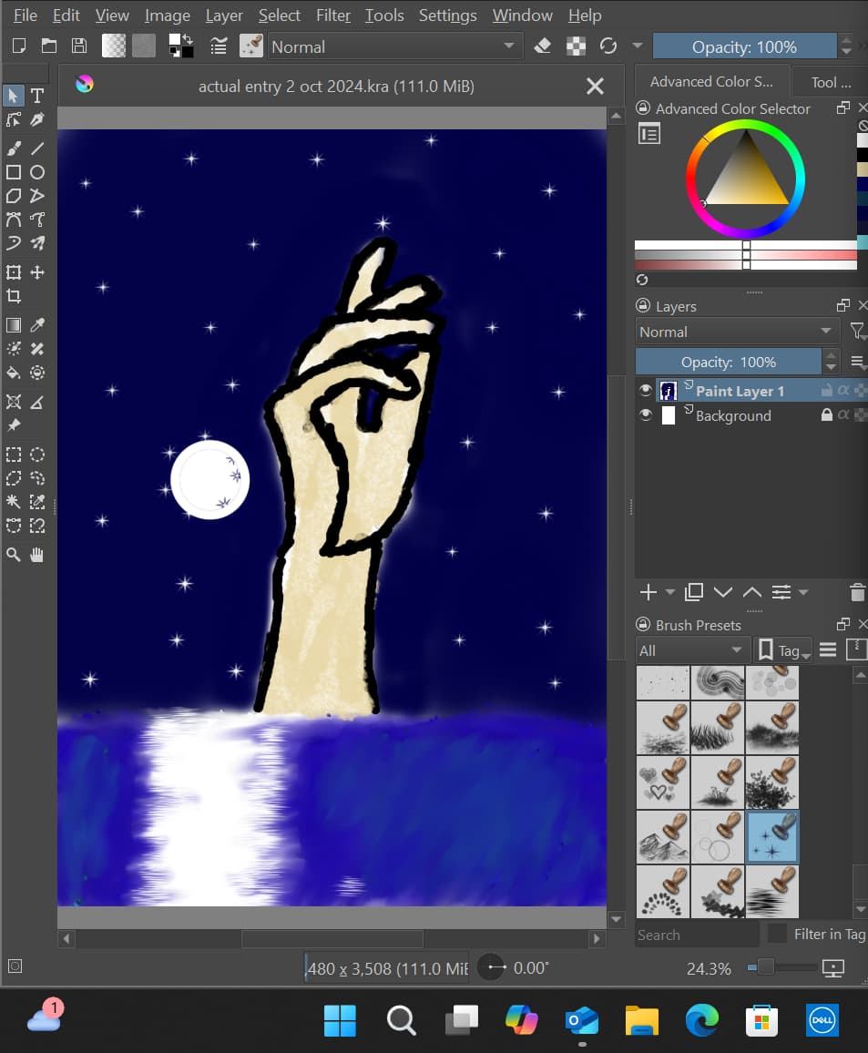
Task: Select the Color Sampler eyedropper tool
Action: click(x=37, y=325)
